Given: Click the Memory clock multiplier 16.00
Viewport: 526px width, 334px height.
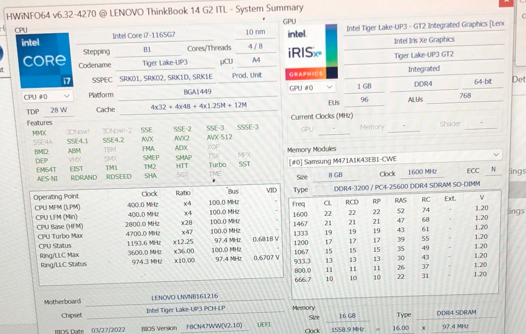Looking at the screenshot, I should (x=401, y=328).
